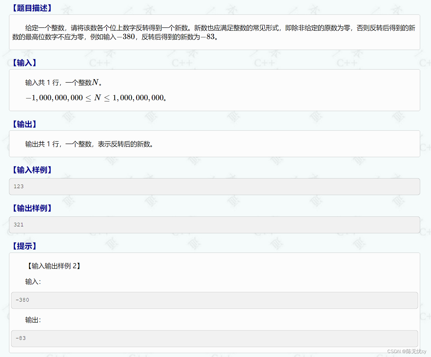The width and height of the screenshot is (431, 357).
Task: Click the 【输入样例】 heading
Action: click(32, 170)
